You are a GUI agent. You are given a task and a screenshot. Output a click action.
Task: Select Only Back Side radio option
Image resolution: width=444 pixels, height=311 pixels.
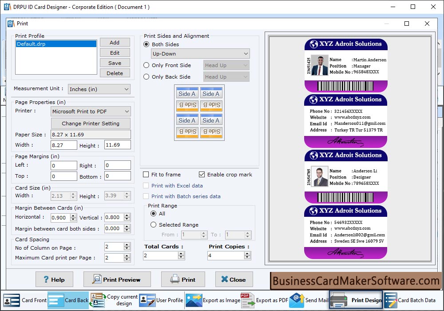(146, 77)
